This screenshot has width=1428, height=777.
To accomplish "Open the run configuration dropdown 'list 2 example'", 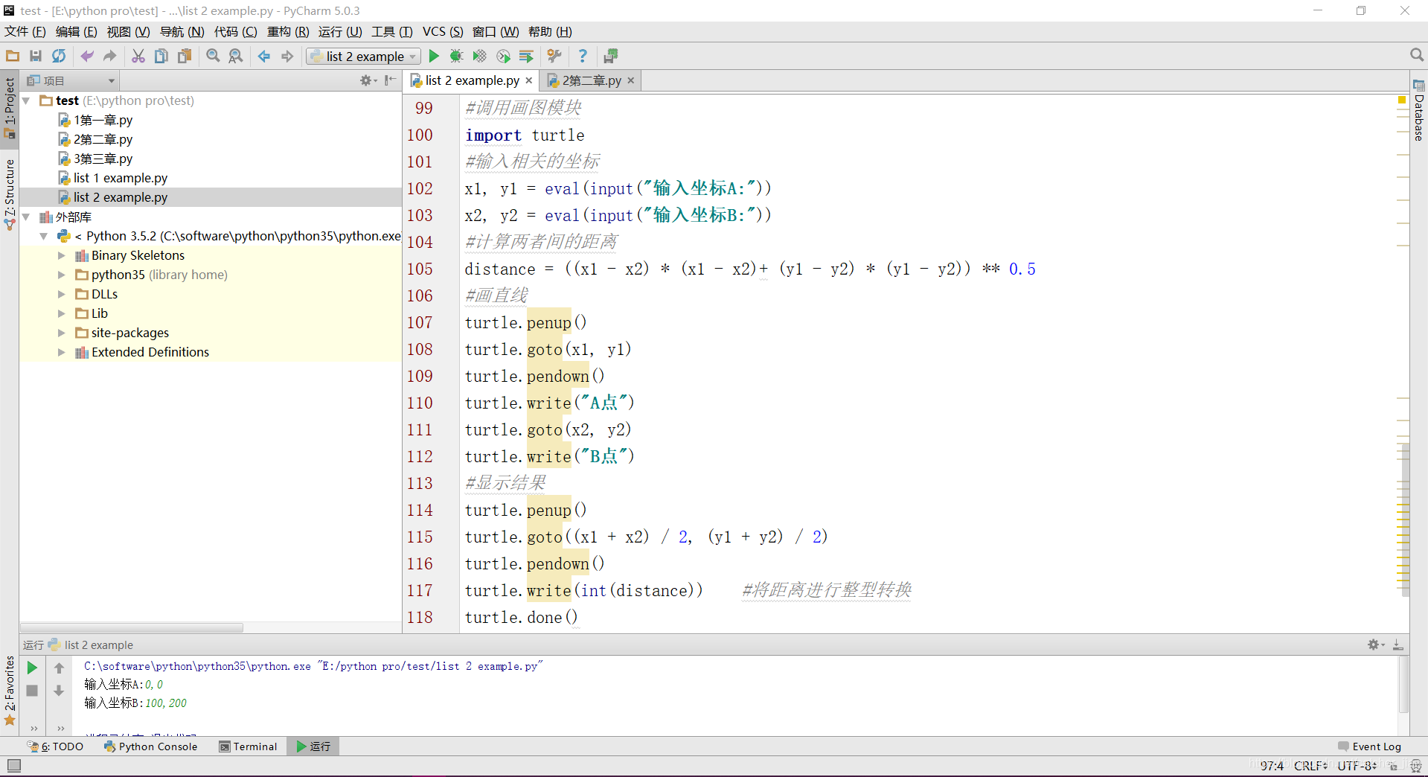I will (363, 57).
